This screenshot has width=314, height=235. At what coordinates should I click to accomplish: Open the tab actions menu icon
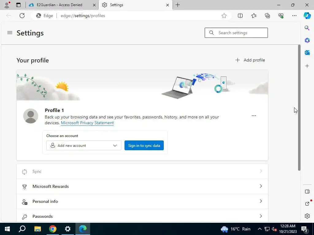pyautogui.click(x=18, y=5)
